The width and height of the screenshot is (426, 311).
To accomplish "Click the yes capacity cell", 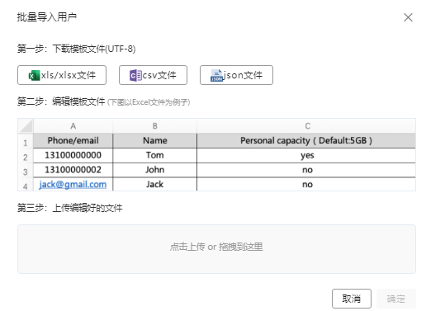I will (x=306, y=155).
